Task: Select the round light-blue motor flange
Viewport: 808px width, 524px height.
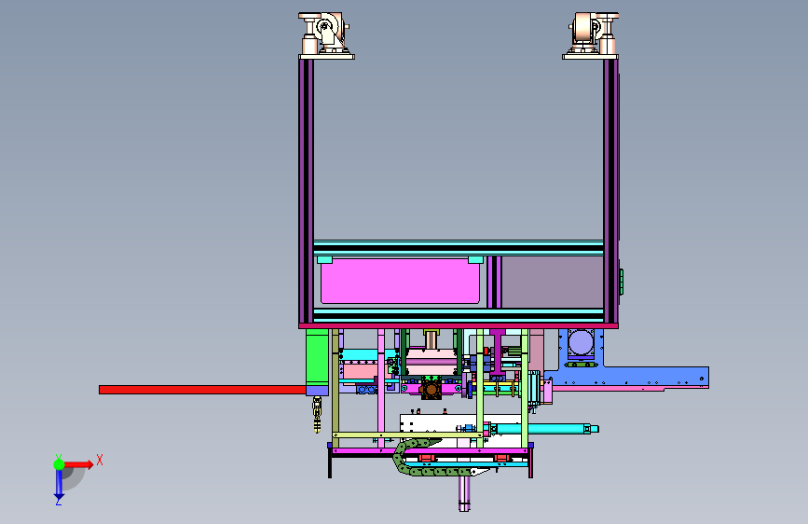Action: [x=581, y=342]
